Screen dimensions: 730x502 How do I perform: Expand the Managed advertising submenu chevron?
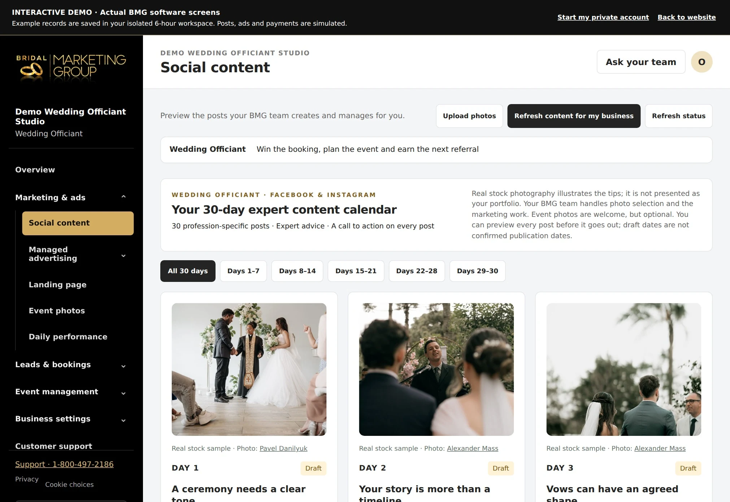click(x=123, y=256)
